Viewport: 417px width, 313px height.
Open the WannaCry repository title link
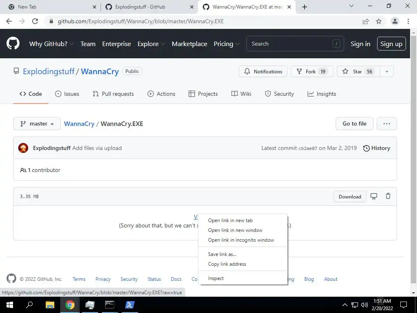click(100, 71)
